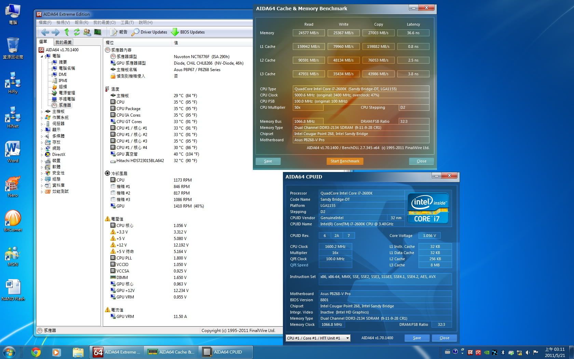This screenshot has width=574, height=359.
Task: Click Close in the CPUID window
Action: (x=444, y=338)
